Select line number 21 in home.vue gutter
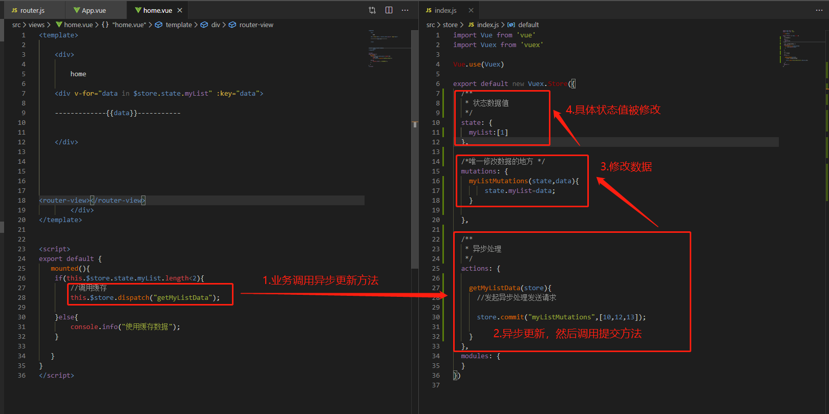Viewport: 829px width, 414px height. click(x=22, y=230)
